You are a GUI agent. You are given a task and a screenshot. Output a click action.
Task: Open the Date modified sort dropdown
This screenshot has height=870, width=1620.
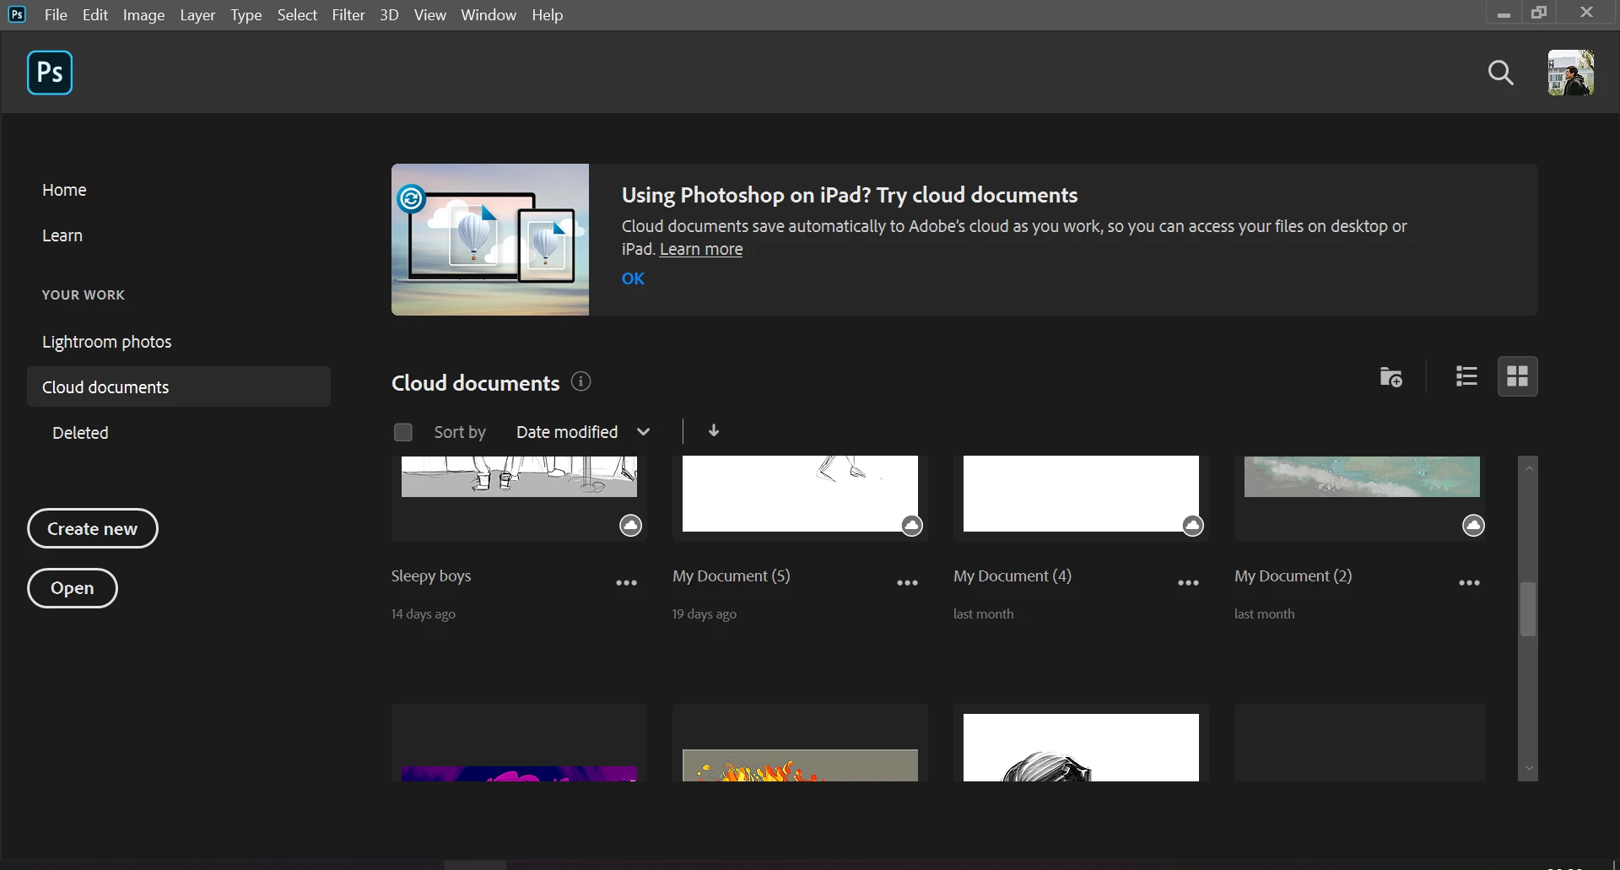coord(583,432)
